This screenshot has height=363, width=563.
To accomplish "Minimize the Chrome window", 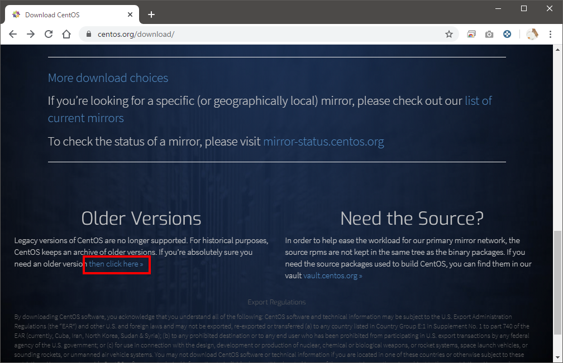I will pyautogui.click(x=498, y=8).
